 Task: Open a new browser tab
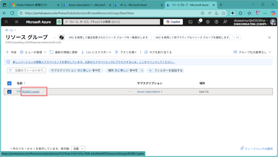point(221,5)
